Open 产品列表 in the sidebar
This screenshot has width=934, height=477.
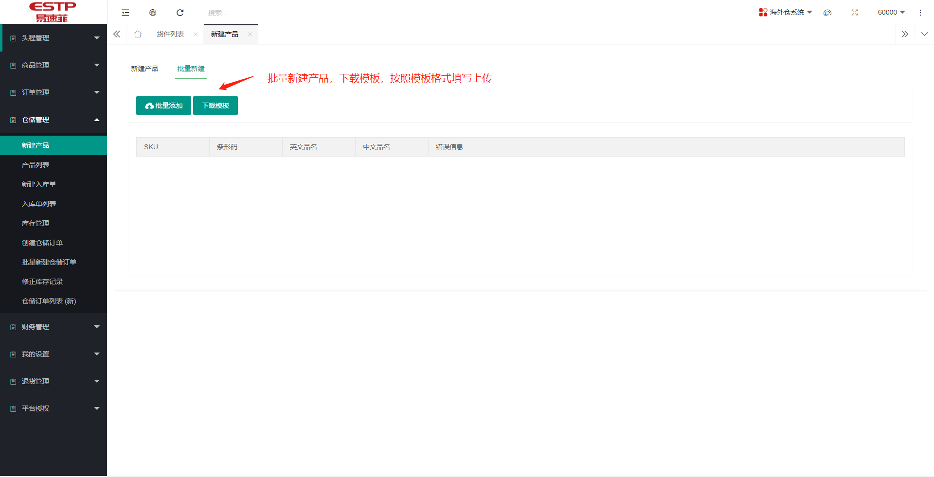(54, 165)
